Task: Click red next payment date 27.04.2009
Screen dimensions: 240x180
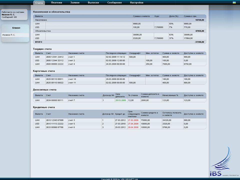Action: [133, 124]
